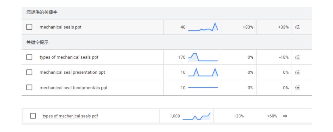The height and width of the screenshot is (132, 333).
Task: Click trend sparkline for mechanical seals ppt
Action: click(x=203, y=27)
